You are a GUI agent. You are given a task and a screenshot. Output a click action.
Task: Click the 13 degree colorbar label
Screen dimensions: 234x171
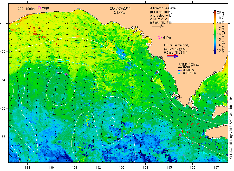pyautogui.click(x=219, y=51)
